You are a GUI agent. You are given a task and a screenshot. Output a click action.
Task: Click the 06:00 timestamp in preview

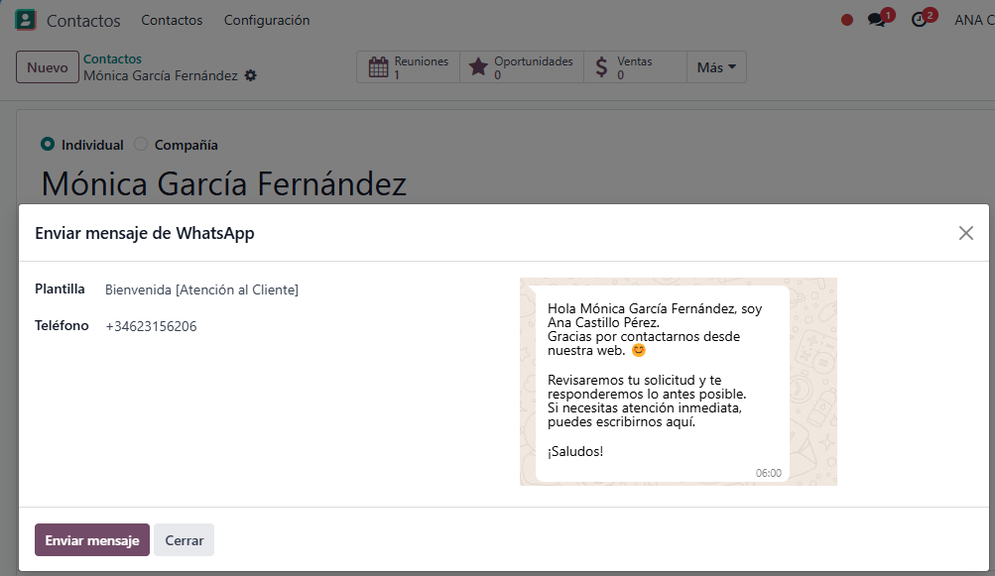(x=769, y=473)
